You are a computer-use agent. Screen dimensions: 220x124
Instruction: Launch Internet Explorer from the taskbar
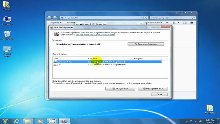[17, 121]
